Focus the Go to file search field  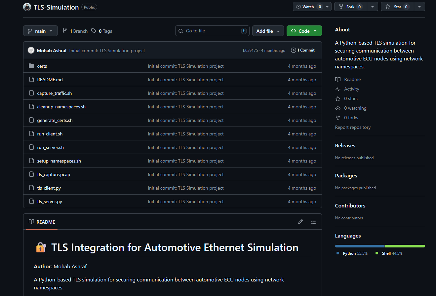pos(212,31)
